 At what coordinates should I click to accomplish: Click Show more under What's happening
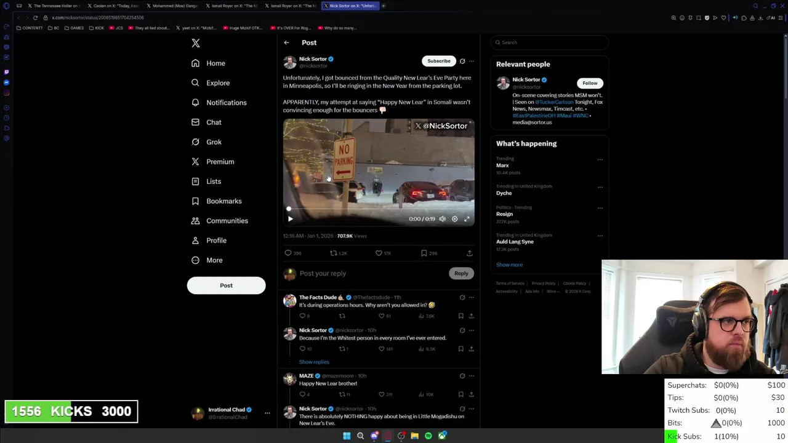point(509,265)
